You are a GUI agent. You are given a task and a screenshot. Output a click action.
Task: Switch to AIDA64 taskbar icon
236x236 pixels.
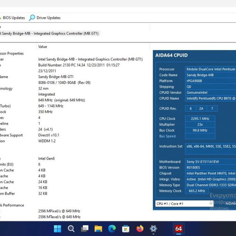pyautogui.click(x=178, y=228)
